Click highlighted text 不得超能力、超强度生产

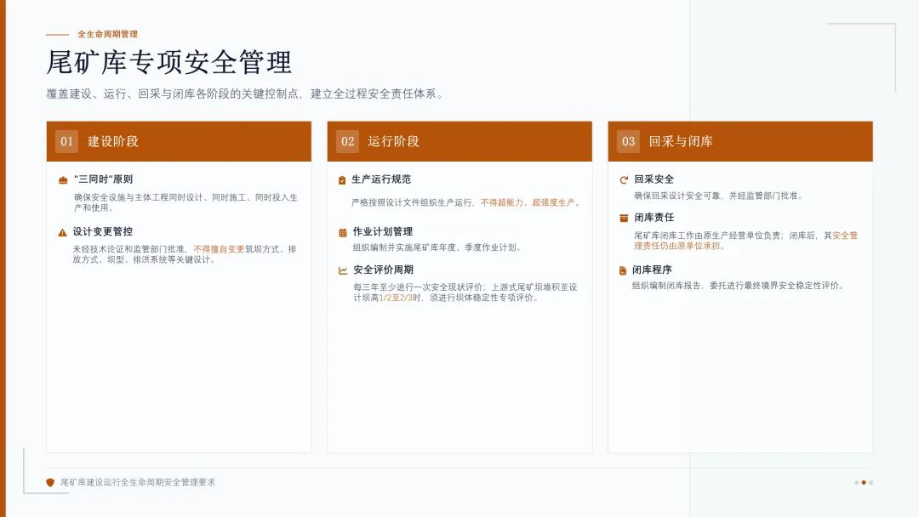528,202
